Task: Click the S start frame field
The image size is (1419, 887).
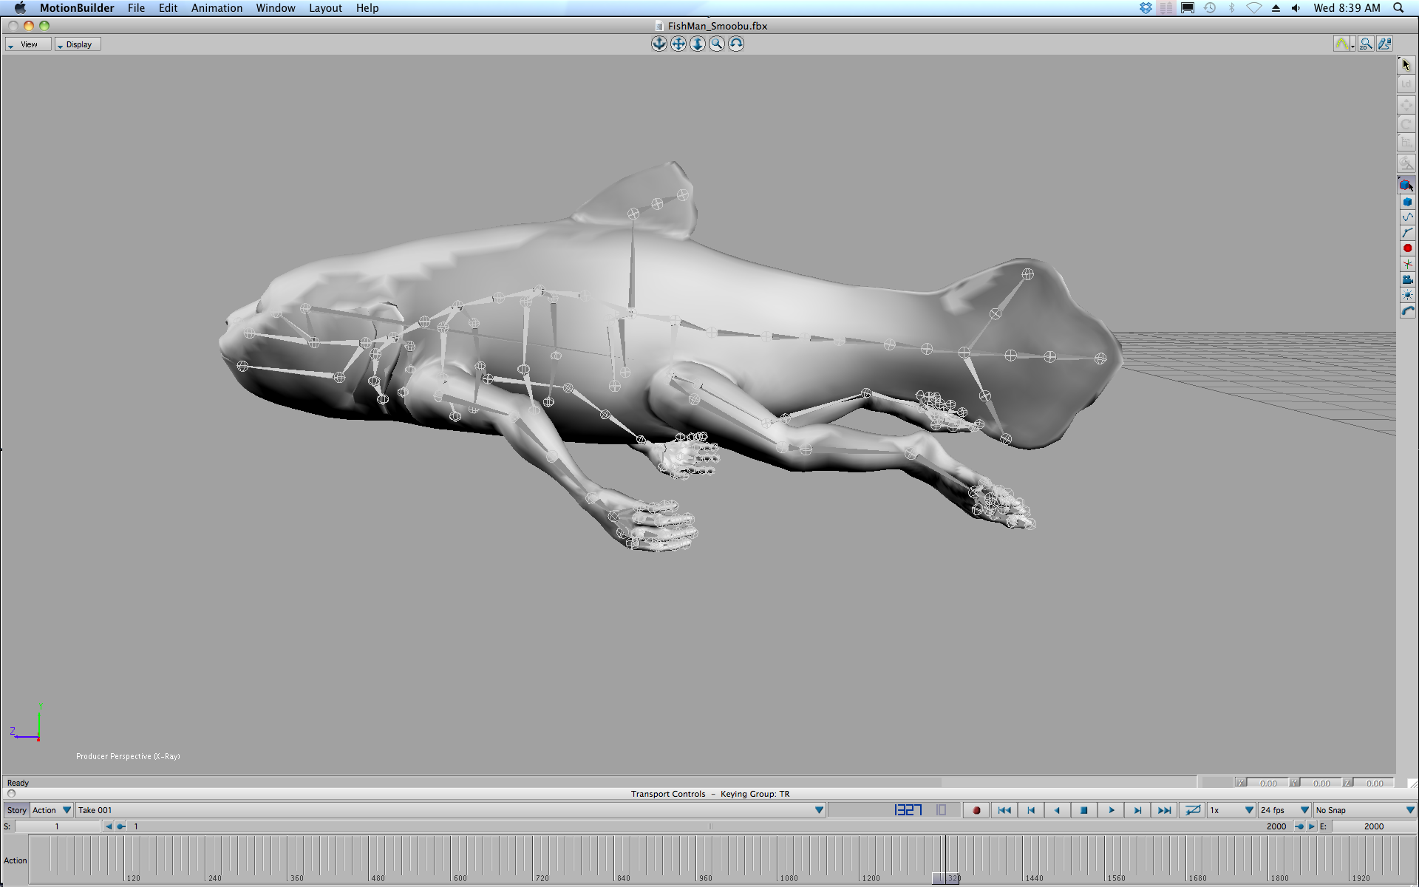Action: [57, 826]
